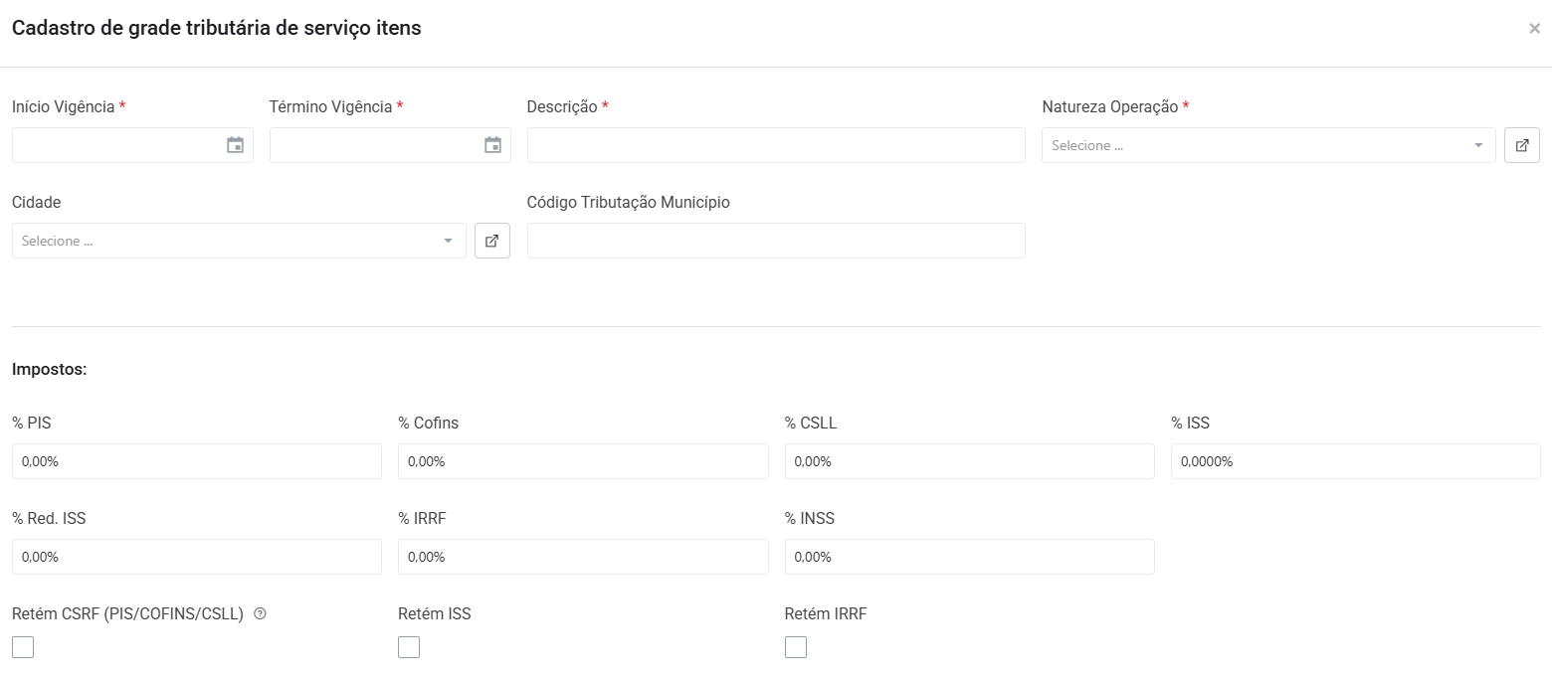Focus the Descrição text field
Viewport: 1552px width, 681px height.
pyautogui.click(x=775, y=145)
